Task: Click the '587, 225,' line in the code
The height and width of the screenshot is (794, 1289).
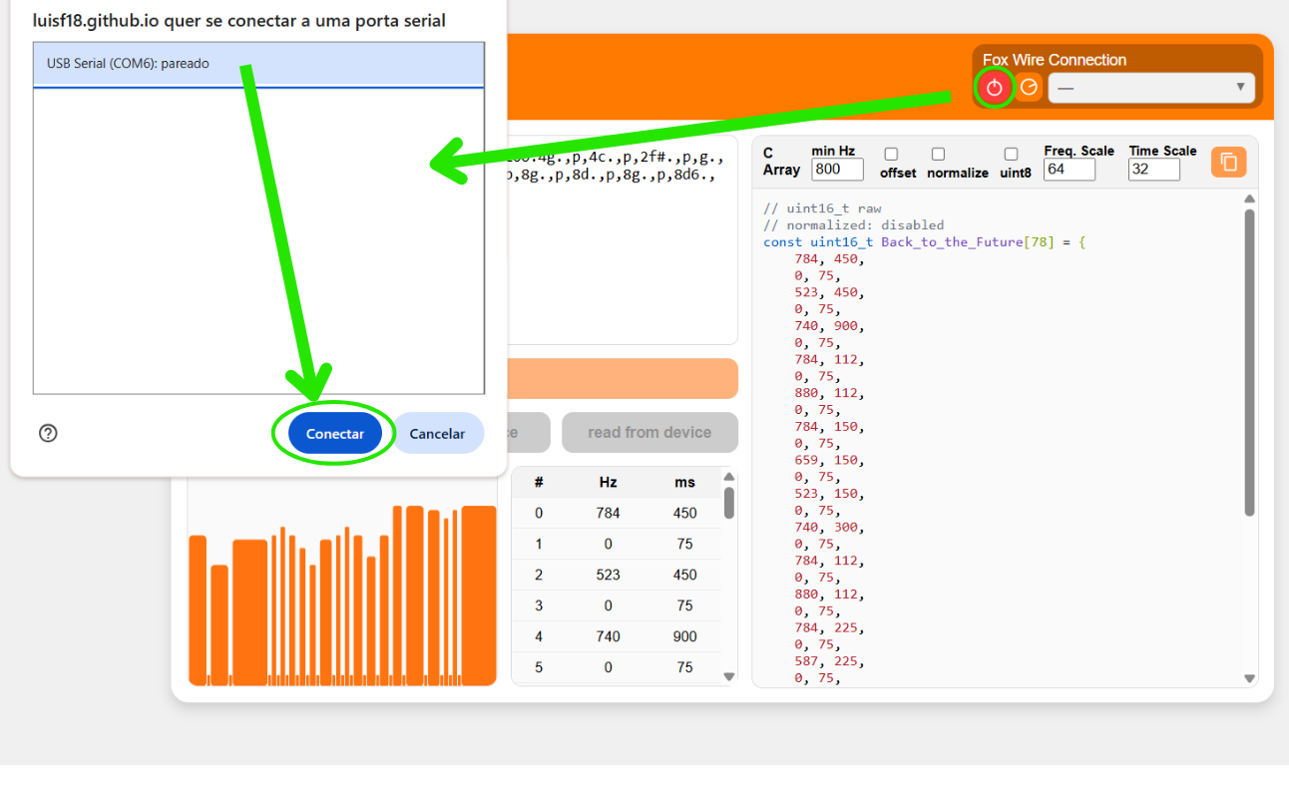Action: pyautogui.click(x=830, y=661)
